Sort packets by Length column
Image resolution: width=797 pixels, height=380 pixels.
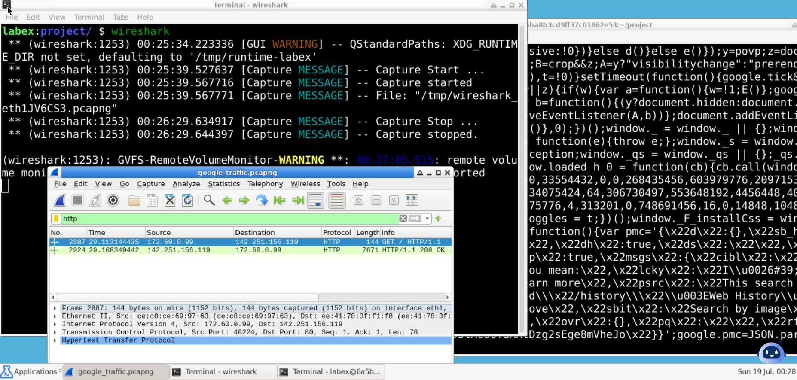[368, 232]
